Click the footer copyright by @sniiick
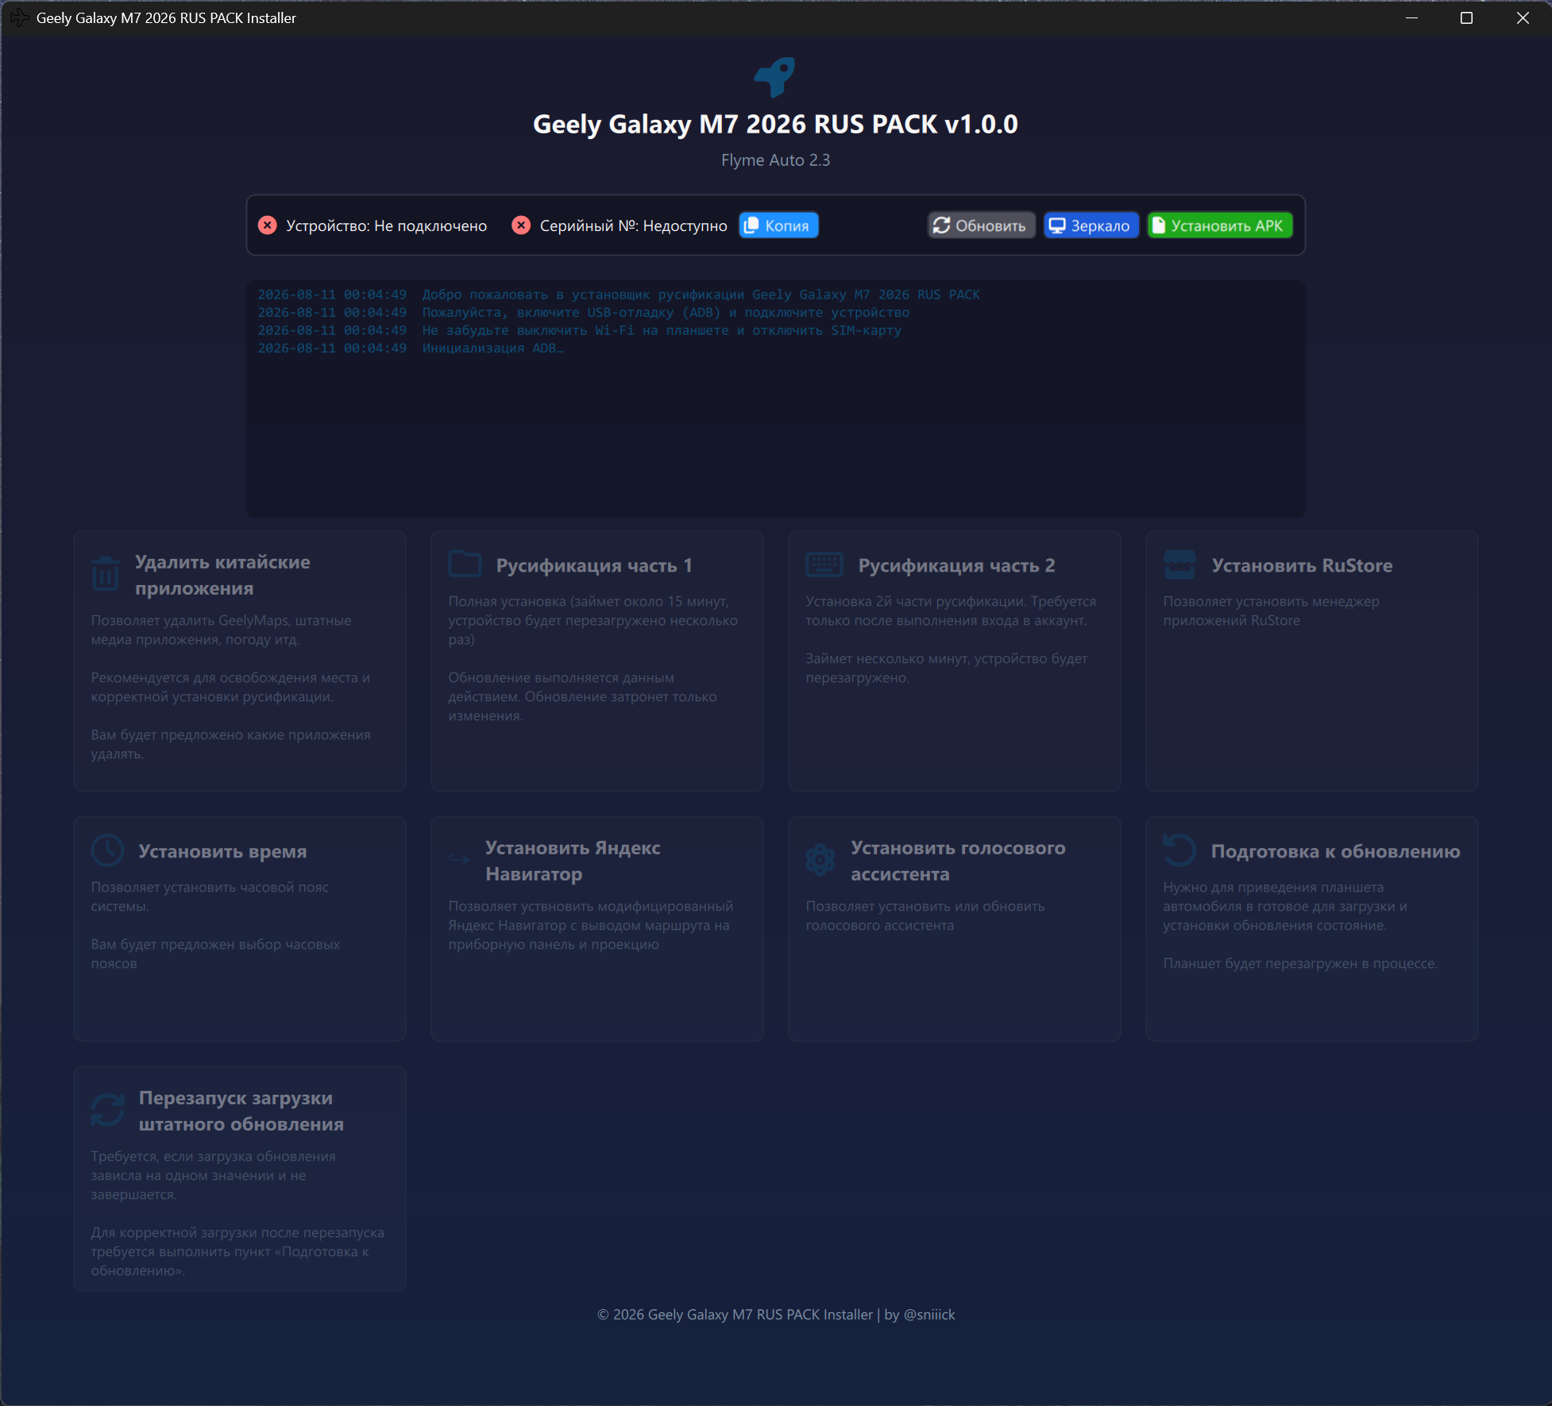 click(x=775, y=1315)
